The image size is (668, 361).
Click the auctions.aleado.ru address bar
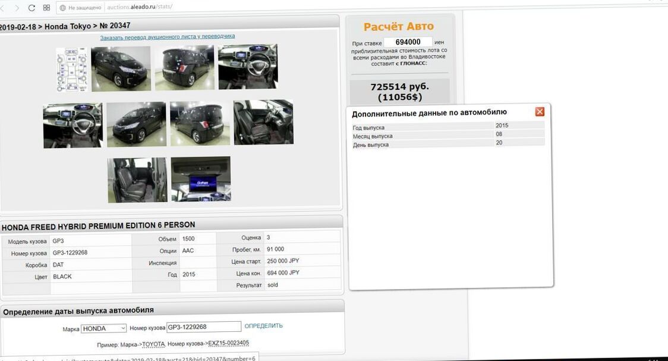pyautogui.click(x=140, y=7)
